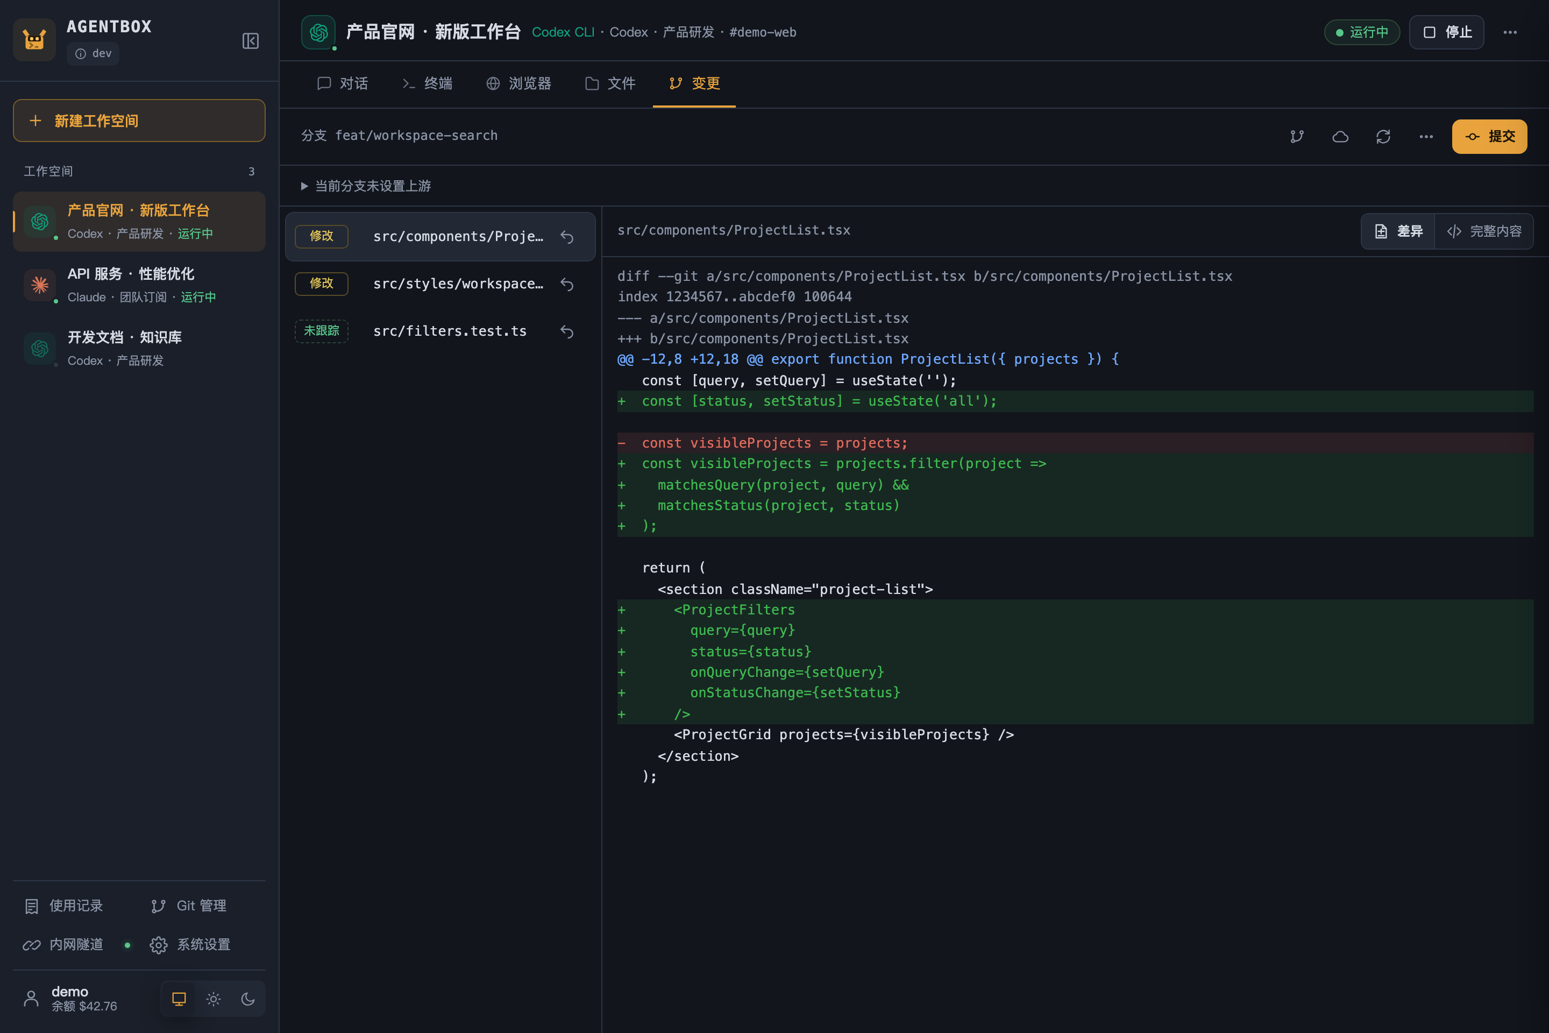Click the dev environment badge
This screenshot has width=1549, height=1033.
coord(93,53)
